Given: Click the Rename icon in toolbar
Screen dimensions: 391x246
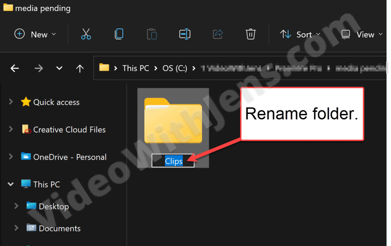Looking at the screenshot, I should pyautogui.click(x=185, y=34).
